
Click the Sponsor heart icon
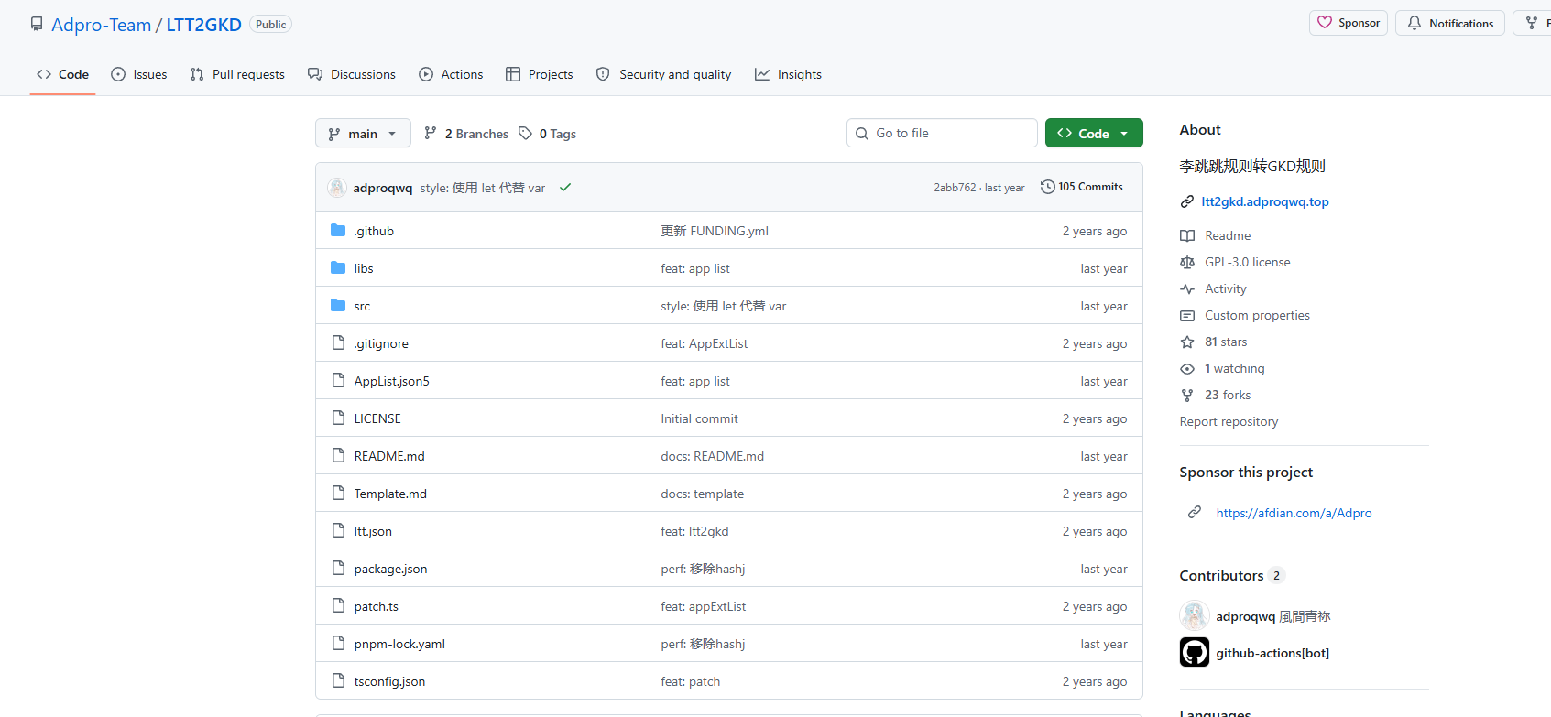pos(1325,23)
